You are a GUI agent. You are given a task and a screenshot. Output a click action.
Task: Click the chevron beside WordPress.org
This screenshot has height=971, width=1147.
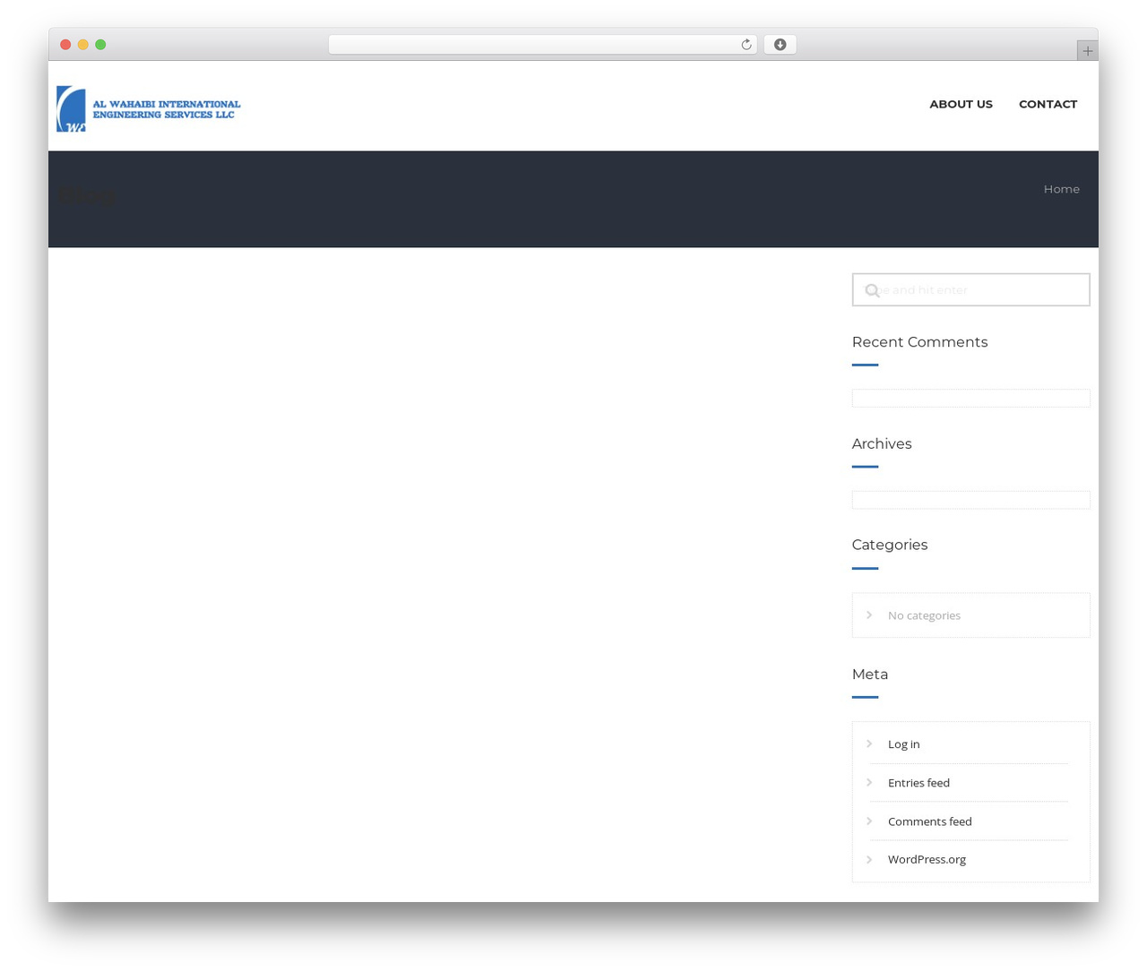[x=869, y=859]
